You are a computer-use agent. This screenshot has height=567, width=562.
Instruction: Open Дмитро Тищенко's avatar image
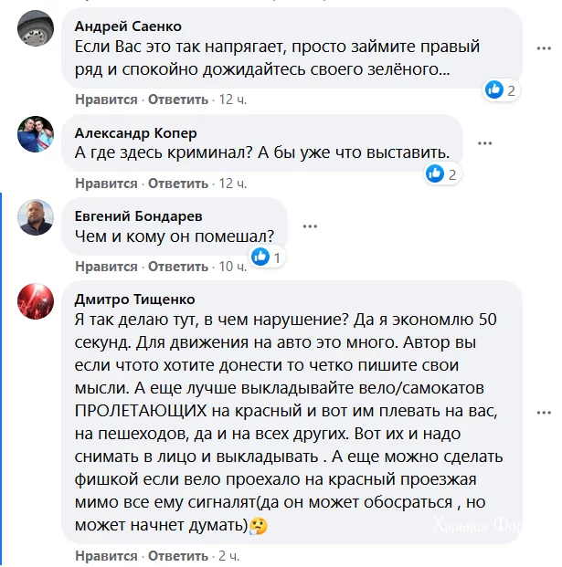pyautogui.click(x=36, y=303)
